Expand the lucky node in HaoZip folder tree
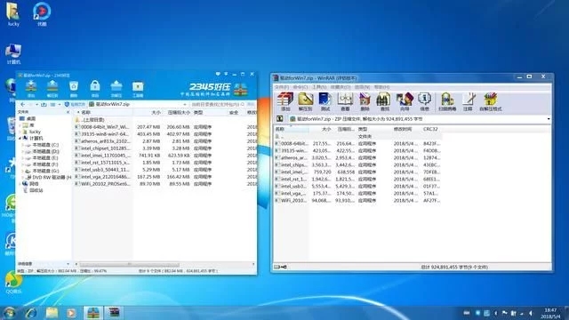Viewport: 569px width, 320px height. [x=20, y=132]
